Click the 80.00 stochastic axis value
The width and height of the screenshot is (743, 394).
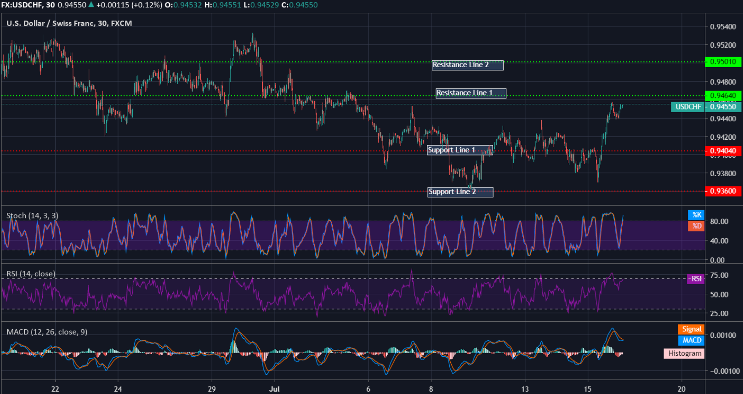[719, 221]
